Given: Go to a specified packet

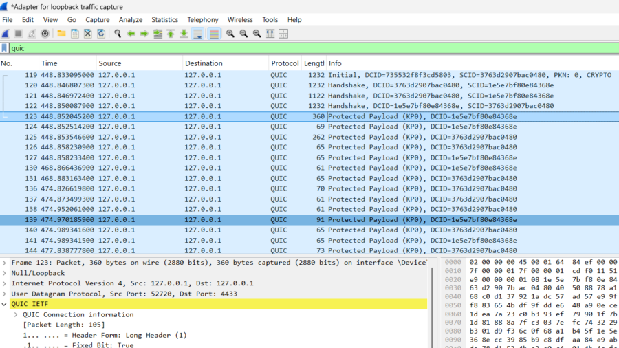Looking at the screenshot, I should (158, 34).
